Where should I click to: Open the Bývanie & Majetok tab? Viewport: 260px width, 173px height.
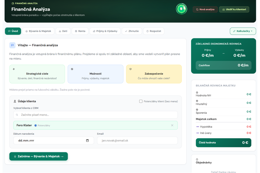point(38,31)
